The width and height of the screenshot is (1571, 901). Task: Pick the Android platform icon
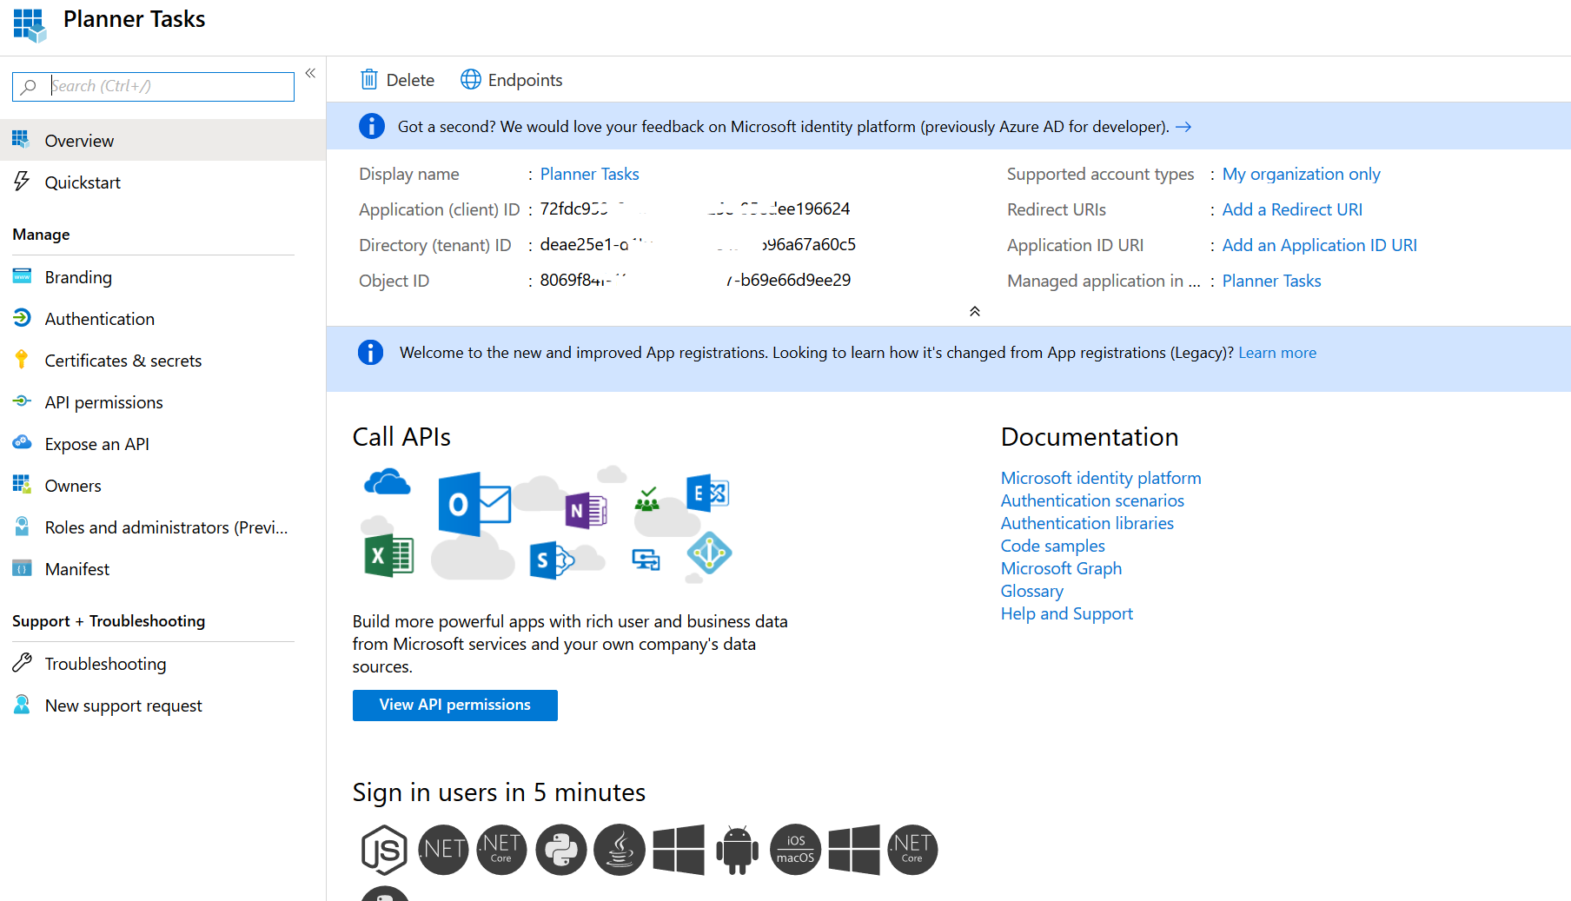tap(737, 849)
